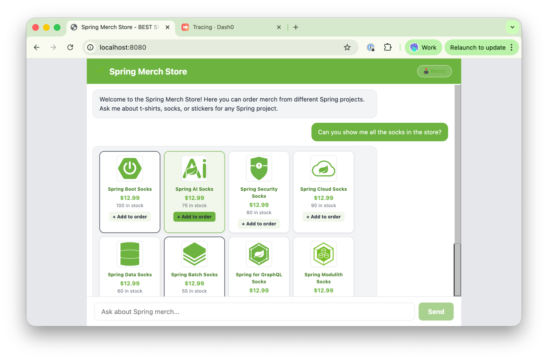Click the '60 in stock' label
Viewport: 548px width, 361px height.
[130, 291]
